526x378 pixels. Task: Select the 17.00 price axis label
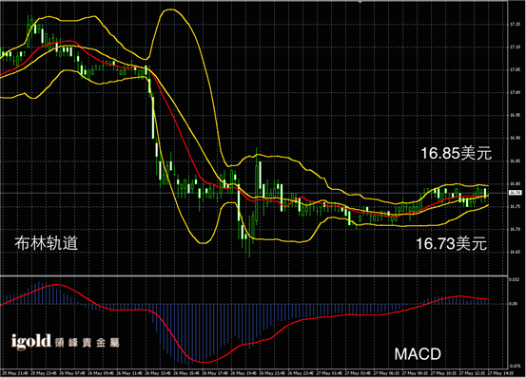point(515,92)
